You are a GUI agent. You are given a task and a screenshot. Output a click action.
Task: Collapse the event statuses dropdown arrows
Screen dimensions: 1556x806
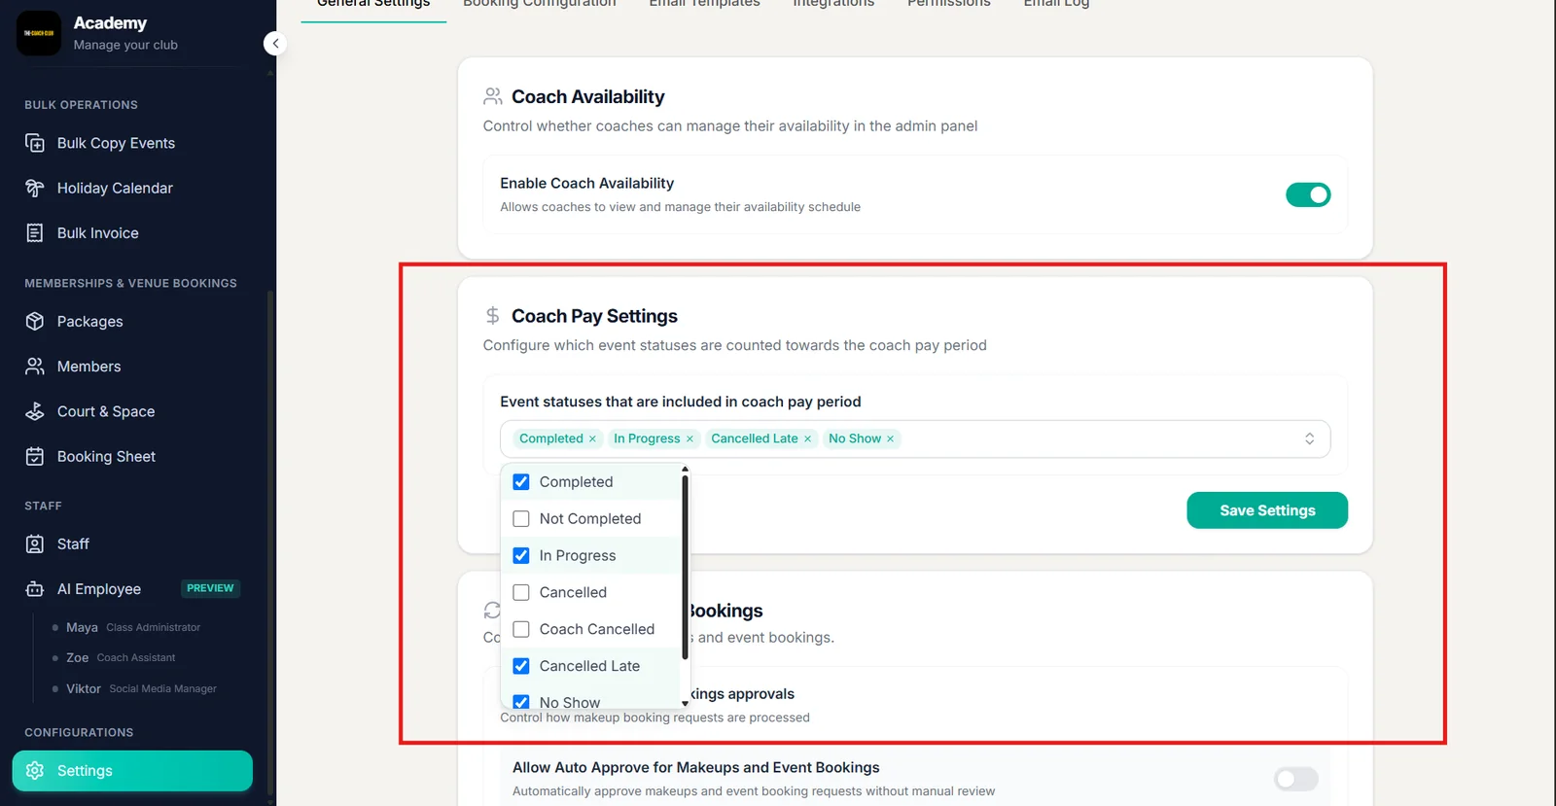point(1309,438)
